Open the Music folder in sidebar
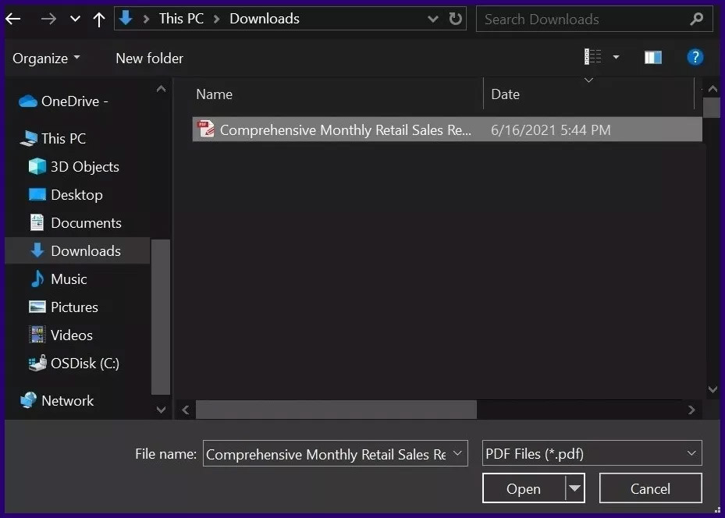This screenshot has width=725, height=518. pyautogui.click(x=69, y=279)
